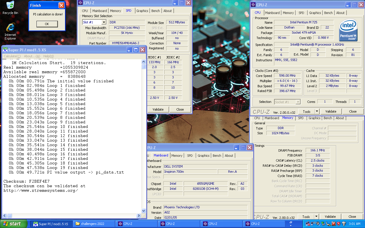Click OK in the Finish dialog
The image size is (365, 228).
(x=47, y=24)
